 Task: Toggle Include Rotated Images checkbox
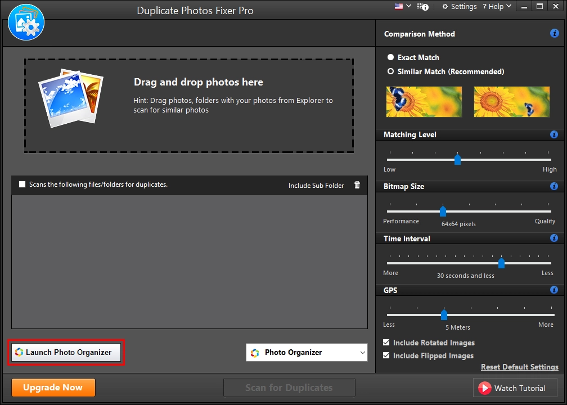386,343
